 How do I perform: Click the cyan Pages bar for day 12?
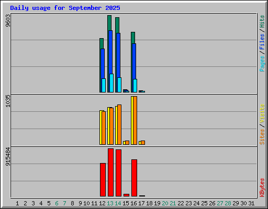click(x=104, y=85)
